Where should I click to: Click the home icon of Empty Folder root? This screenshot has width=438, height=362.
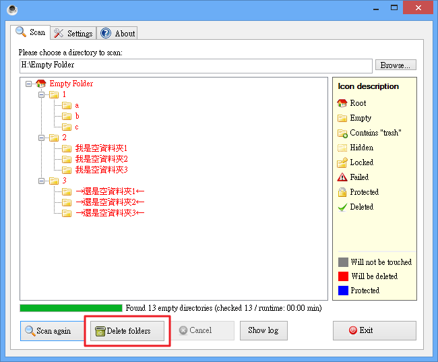coord(41,84)
